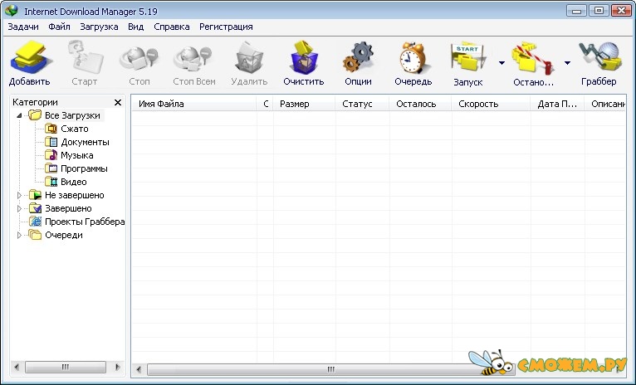Click the categories panel horizontal scrollbar thumb
Viewport: 636px width, 385px height.
pos(66,368)
